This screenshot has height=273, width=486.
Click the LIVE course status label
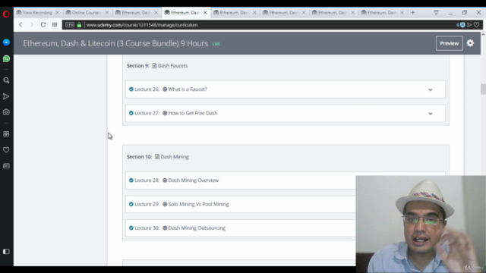tap(216, 44)
